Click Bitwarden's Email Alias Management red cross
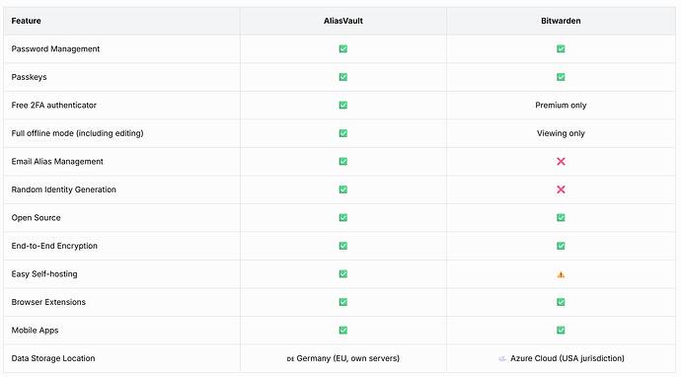This screenshot has width=681, height=377. pyautogui.click(x=561, y=162)
